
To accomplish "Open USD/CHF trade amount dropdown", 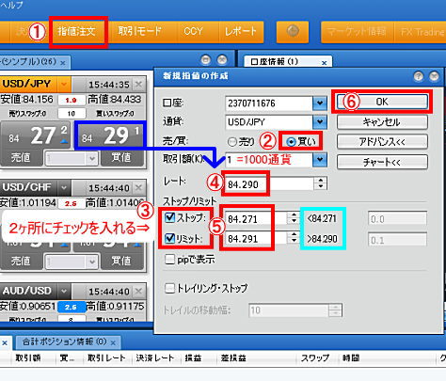I will coord(92,262).
